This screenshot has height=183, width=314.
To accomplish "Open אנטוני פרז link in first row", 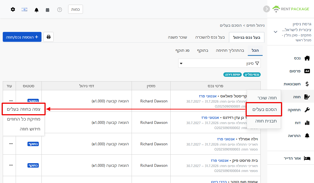I will (208, 96).
